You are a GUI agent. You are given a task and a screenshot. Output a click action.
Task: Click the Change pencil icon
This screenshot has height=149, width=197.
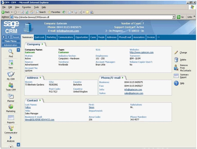tap(176, 52)
